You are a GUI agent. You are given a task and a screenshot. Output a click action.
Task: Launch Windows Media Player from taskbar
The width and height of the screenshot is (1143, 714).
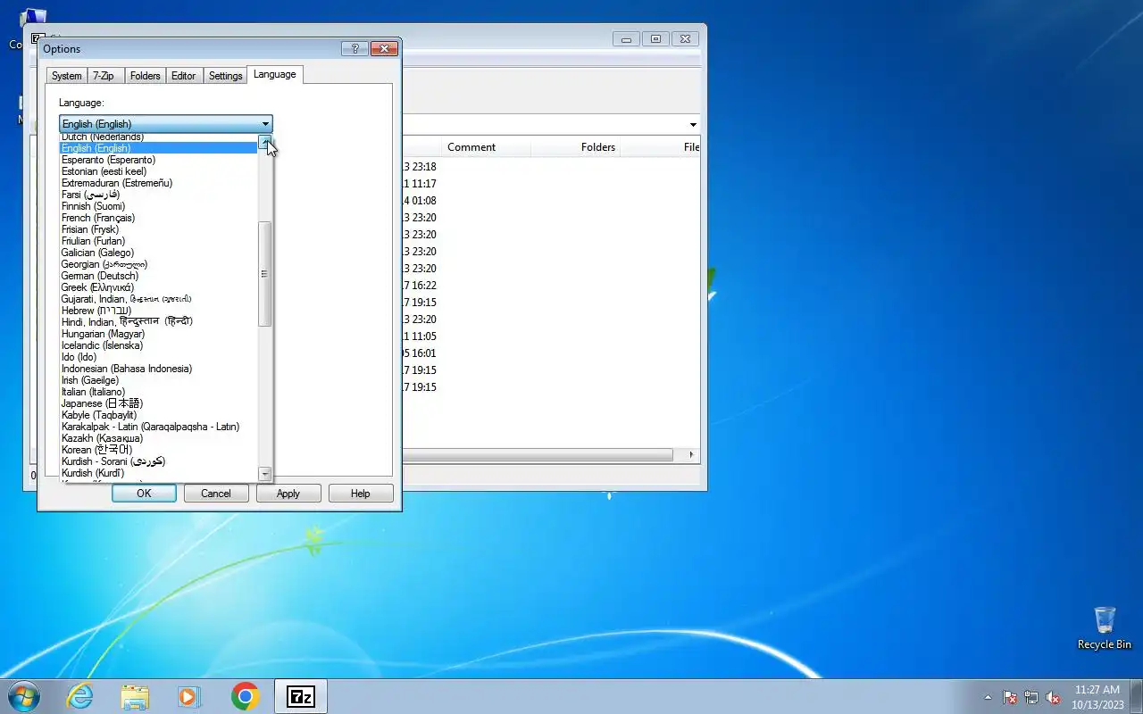(189, 696)
